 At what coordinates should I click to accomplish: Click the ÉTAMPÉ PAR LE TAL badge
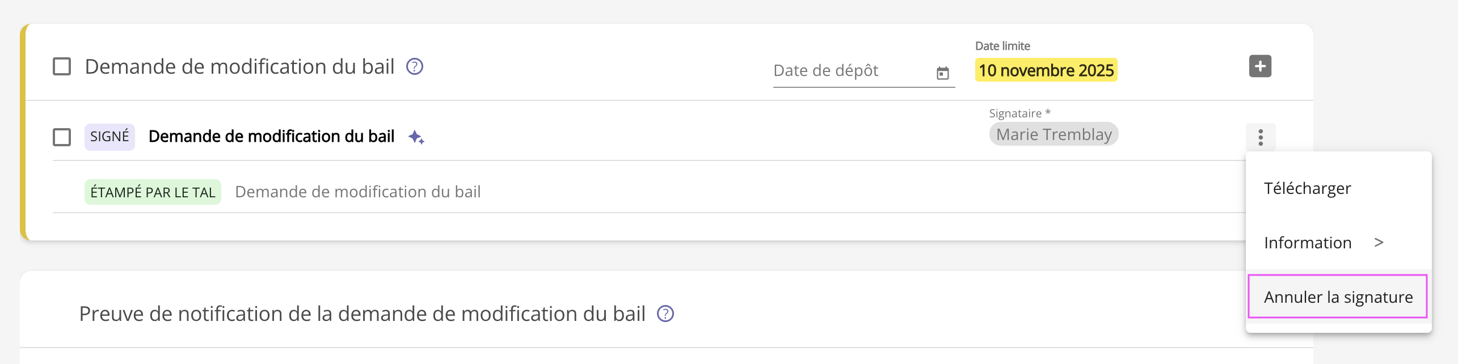[153, 192]
